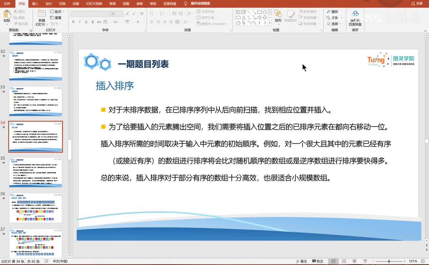Toggle align text left
The width and height of the screenshot is (429, 265).
152,22
